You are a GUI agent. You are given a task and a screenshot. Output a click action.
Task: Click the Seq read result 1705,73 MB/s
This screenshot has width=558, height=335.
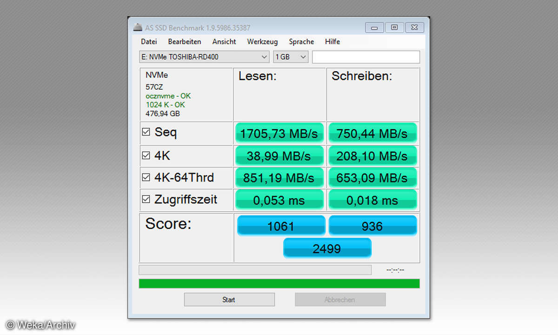[279, 133]
